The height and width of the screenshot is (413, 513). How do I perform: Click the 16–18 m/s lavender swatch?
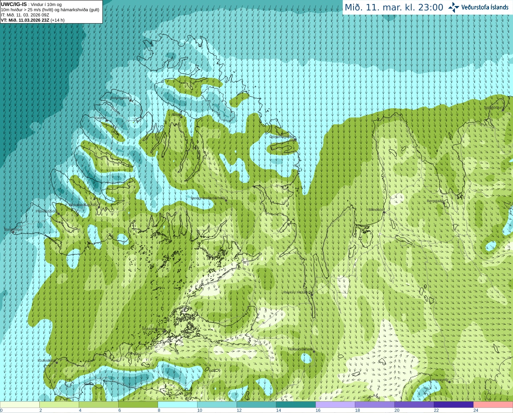point(335,405)
